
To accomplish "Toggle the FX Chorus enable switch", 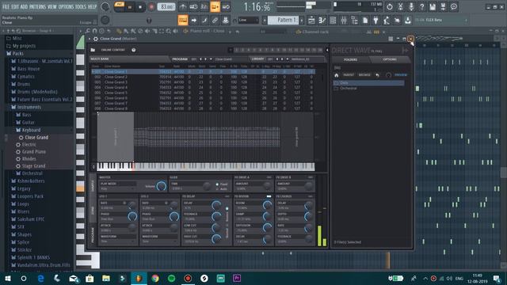I will tap(311, 196).
